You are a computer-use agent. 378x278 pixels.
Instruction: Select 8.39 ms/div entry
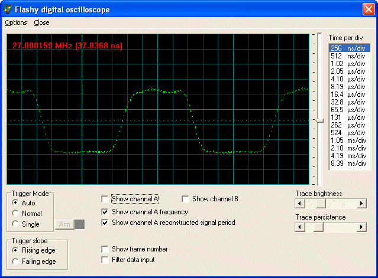(x=350, y=163)
